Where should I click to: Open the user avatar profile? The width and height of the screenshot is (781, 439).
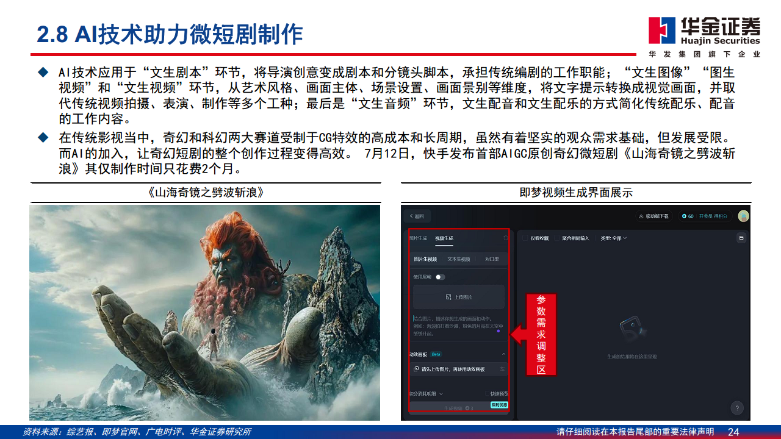click(743, 216)
